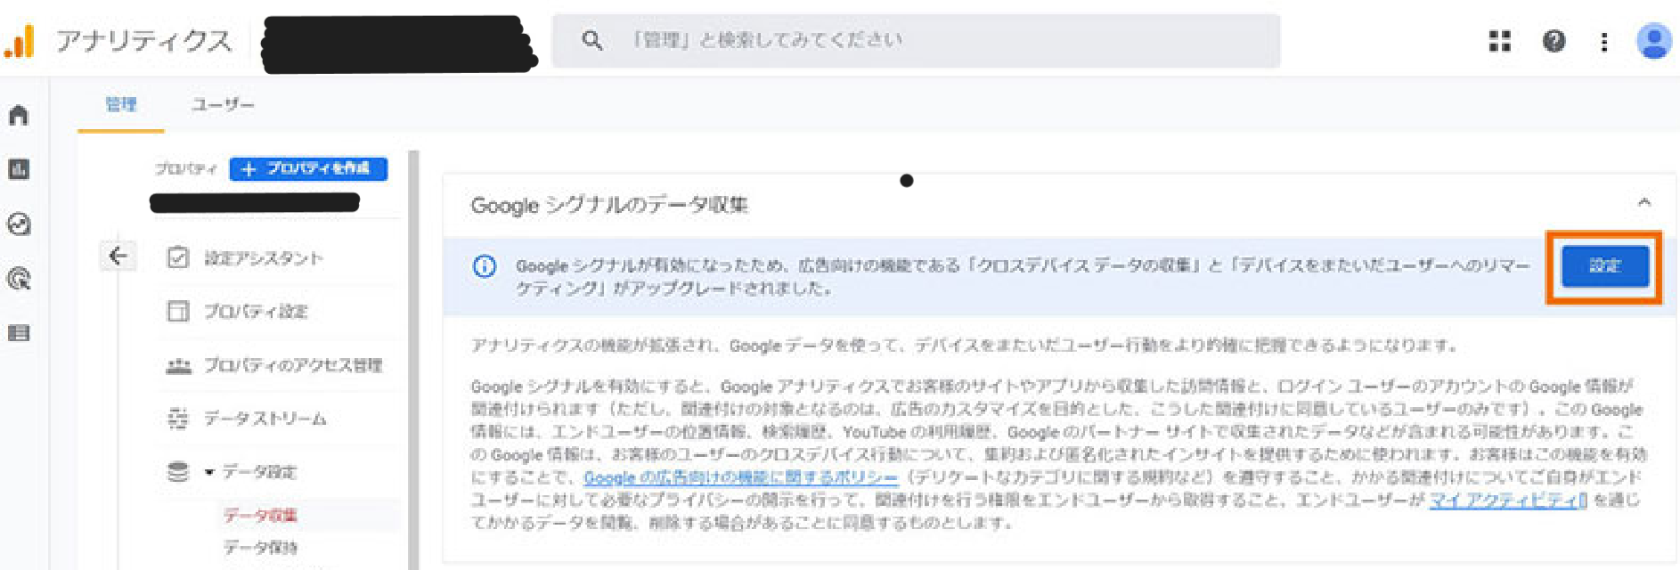Open Reports from the left sidebar

coord(19,169)
